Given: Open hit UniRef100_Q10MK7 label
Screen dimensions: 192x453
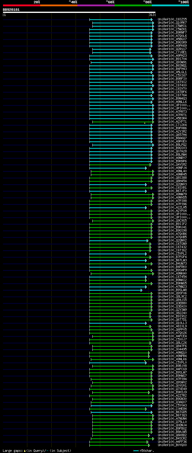Looking at the screenshot, I should (172, 22).
